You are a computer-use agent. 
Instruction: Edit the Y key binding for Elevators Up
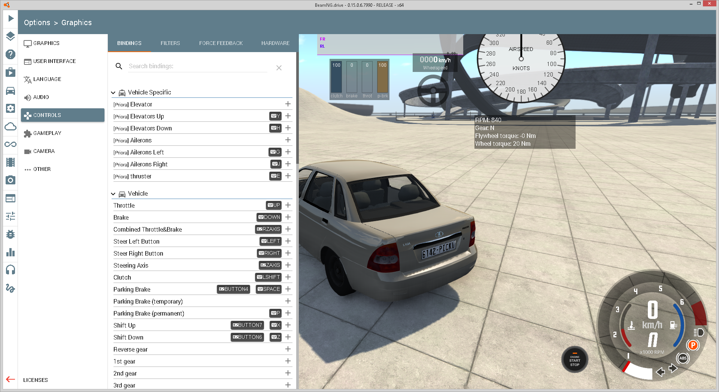(275, 116)
